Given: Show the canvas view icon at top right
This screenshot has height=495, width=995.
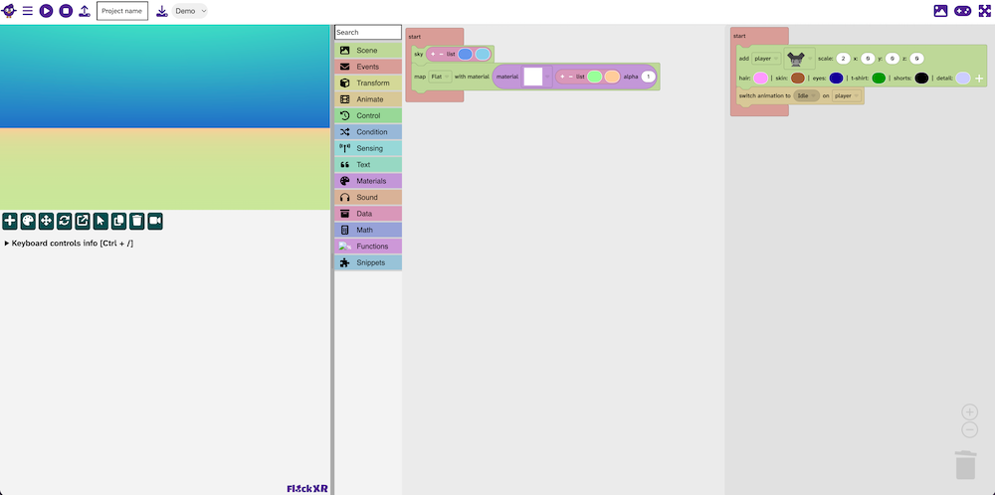Looking at the screenshot, I should tap(940, 11).
